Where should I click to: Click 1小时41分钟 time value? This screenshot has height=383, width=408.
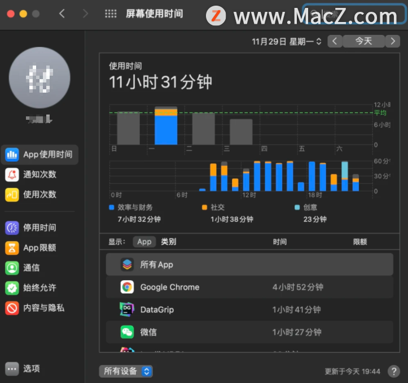tap(296, 310)
